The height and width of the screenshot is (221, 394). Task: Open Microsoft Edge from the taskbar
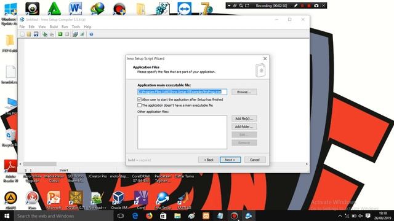click(135, 215)
